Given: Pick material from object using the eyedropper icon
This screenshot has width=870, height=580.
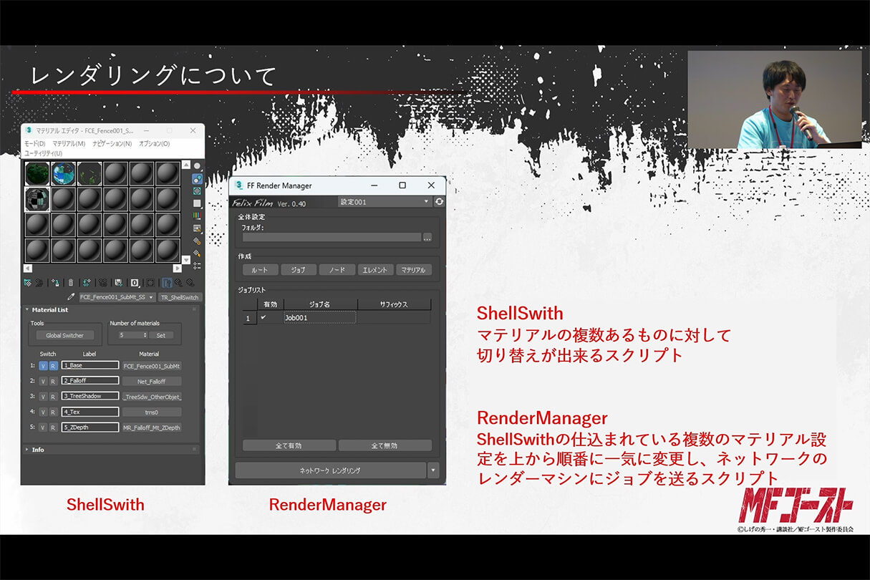Looking at the screenshot, I should coord(71,297).
